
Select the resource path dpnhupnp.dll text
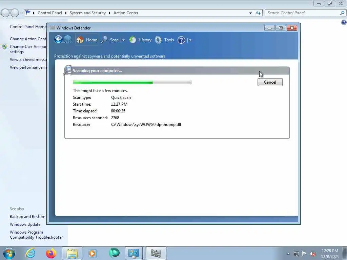pyautogui.click(x=146, y=125)
